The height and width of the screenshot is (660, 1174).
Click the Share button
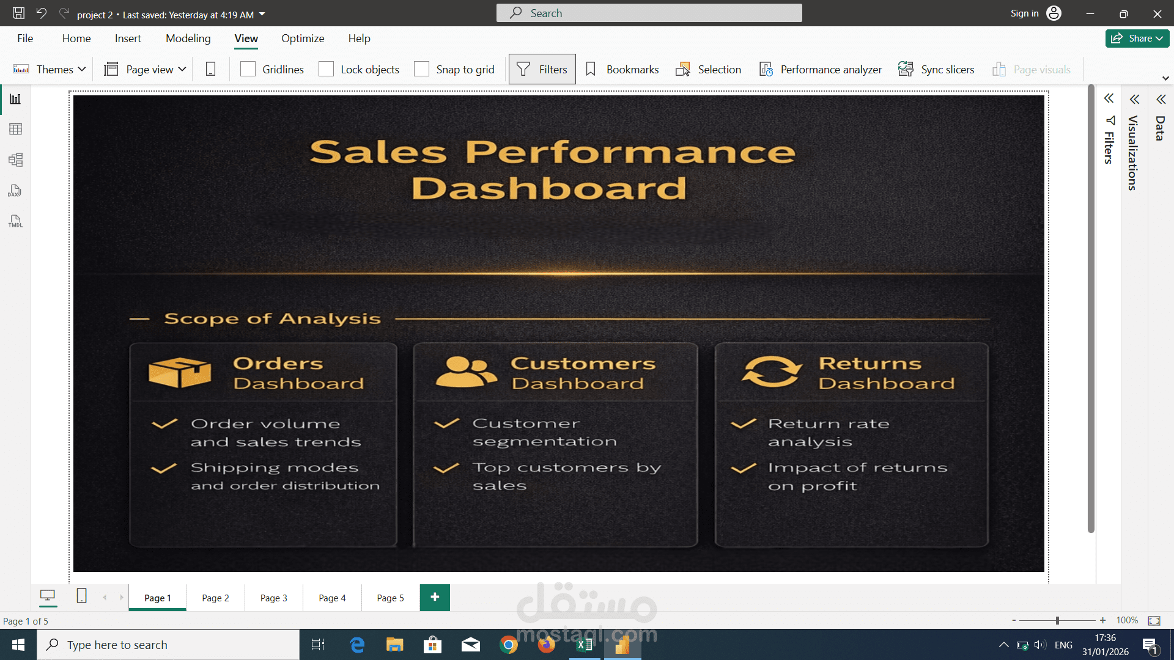click(x=1137, y=38)
